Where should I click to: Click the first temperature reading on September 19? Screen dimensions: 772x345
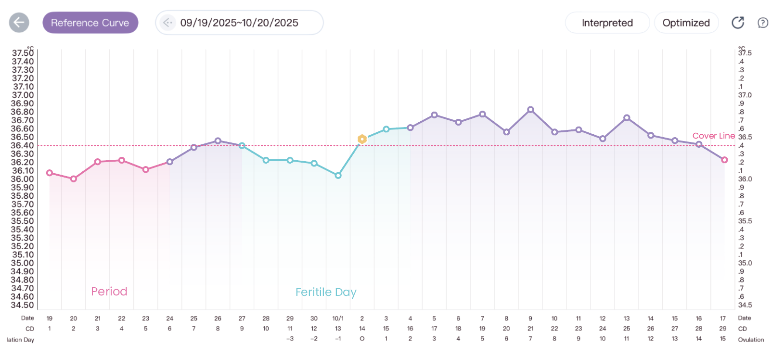(x=50, y=172)
